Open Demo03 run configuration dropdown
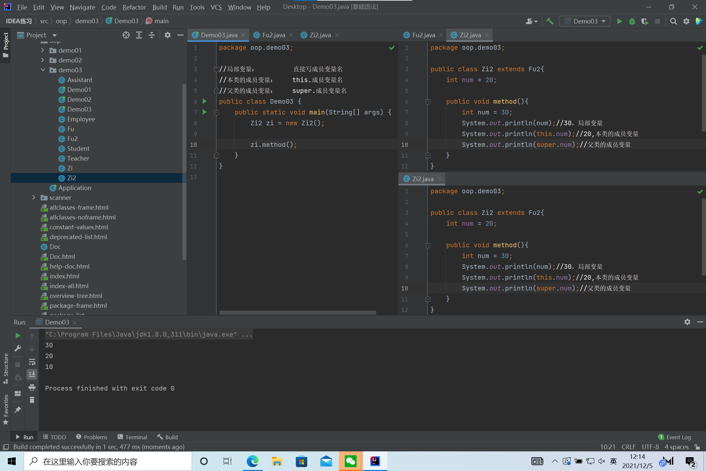 tap(585, 21)
